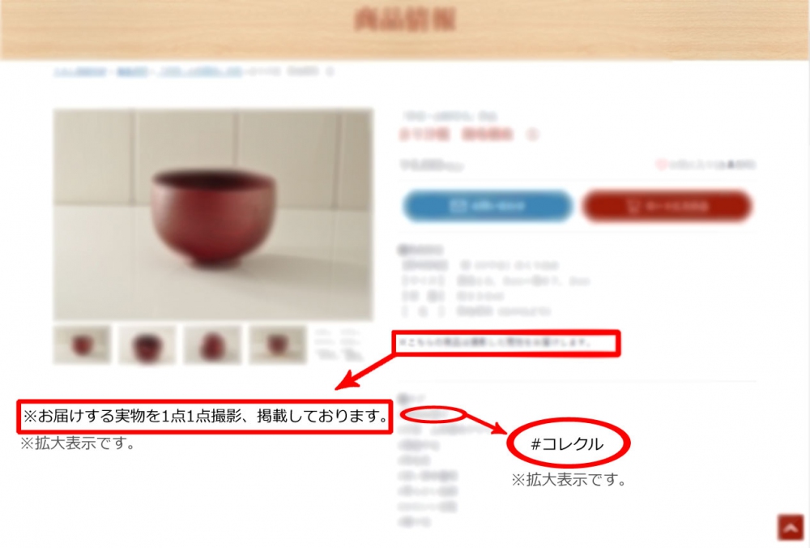The width and height of the screenshot is (810, 548).
Task: Select the fourth product thumbnail
Action: coord(277,345)
